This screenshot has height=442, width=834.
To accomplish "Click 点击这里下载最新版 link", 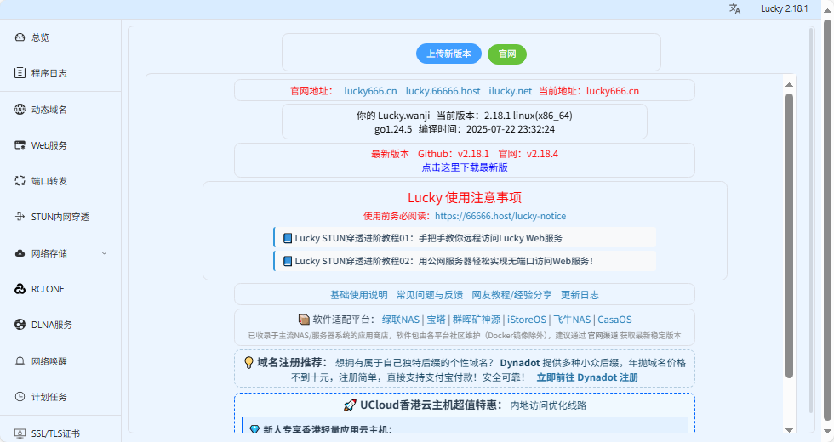I will 465,167.
